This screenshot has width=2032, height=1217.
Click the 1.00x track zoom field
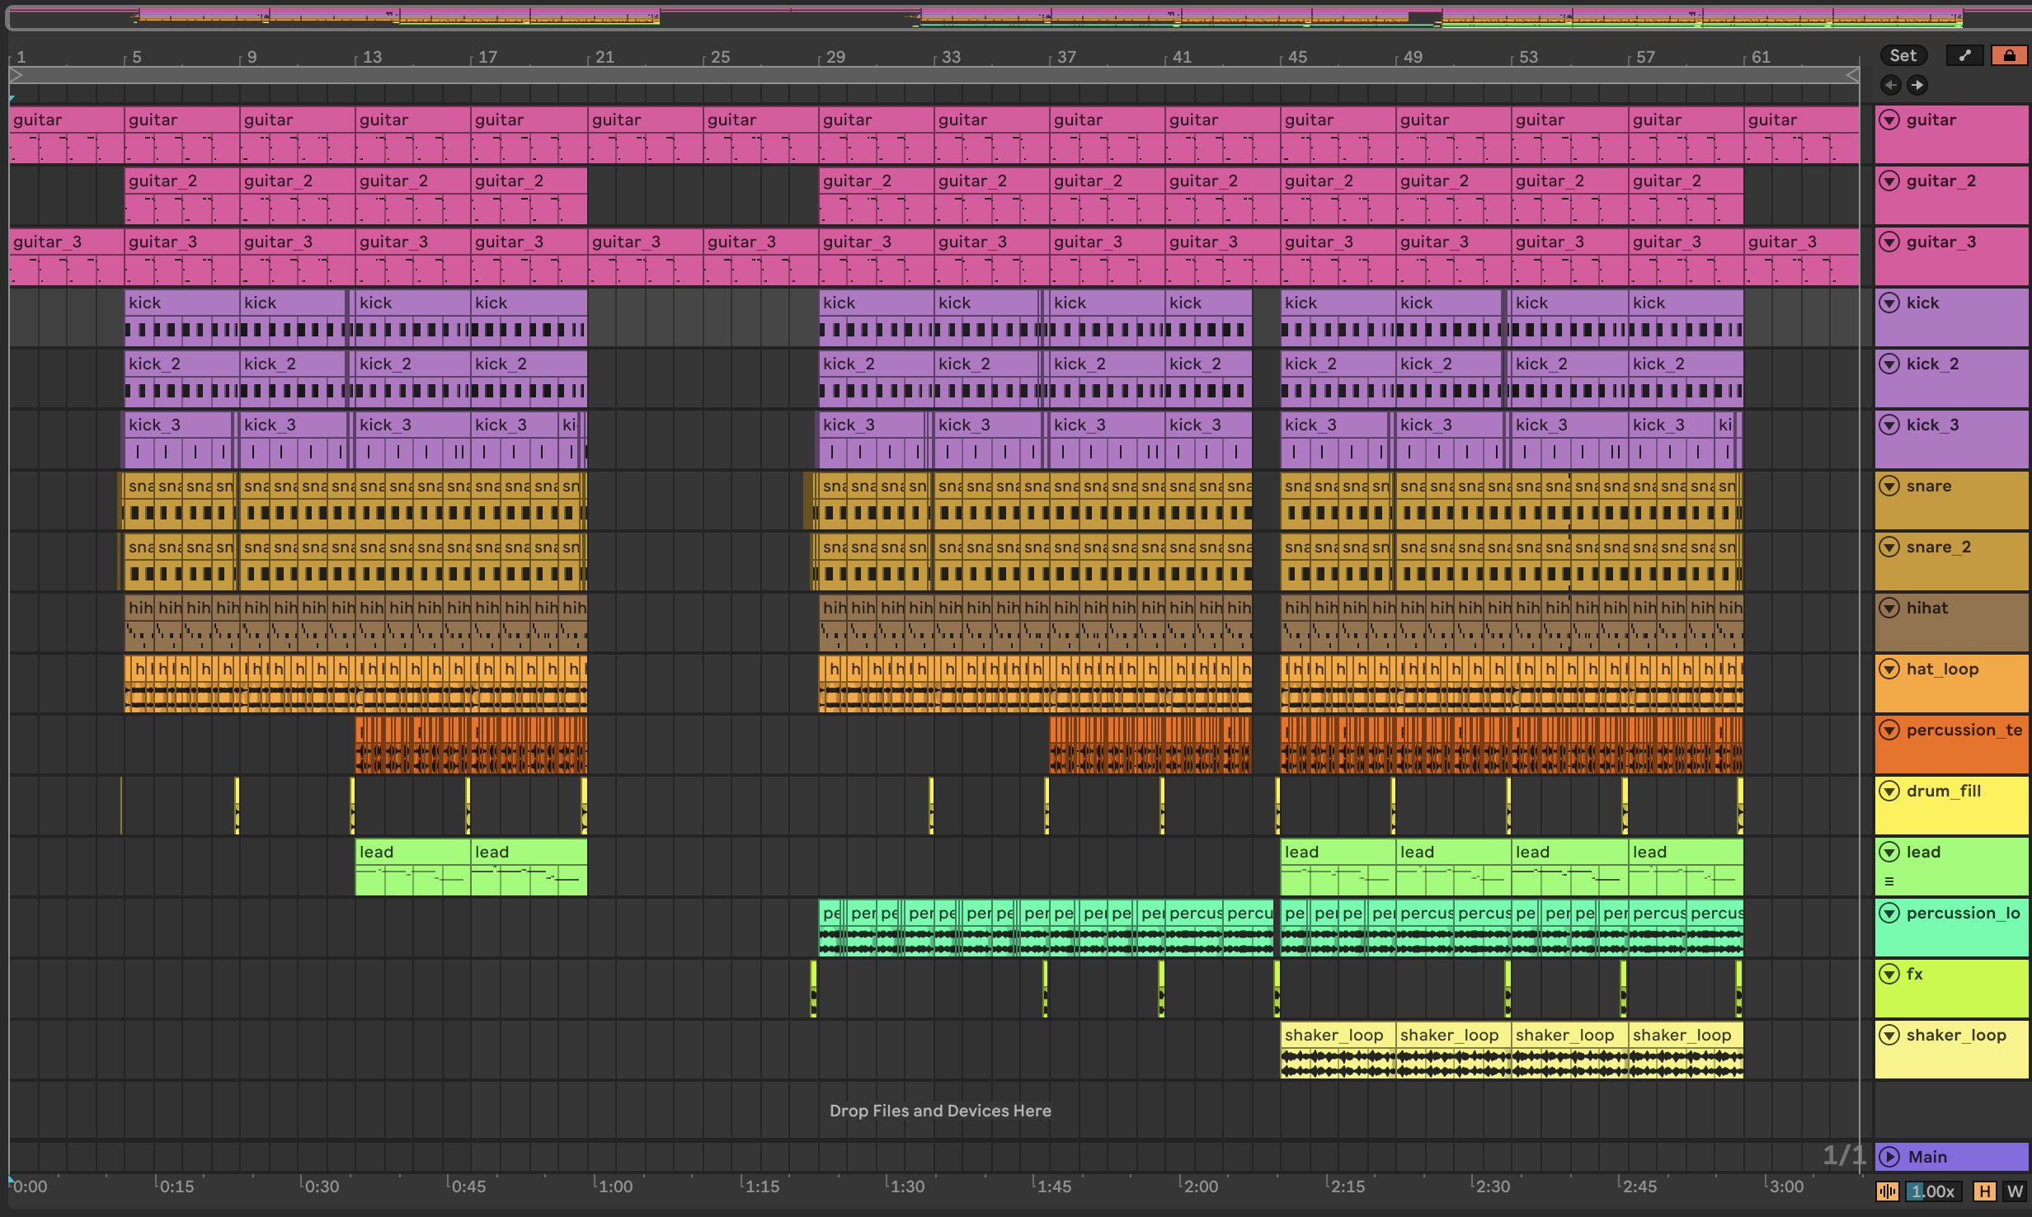1933,1191
